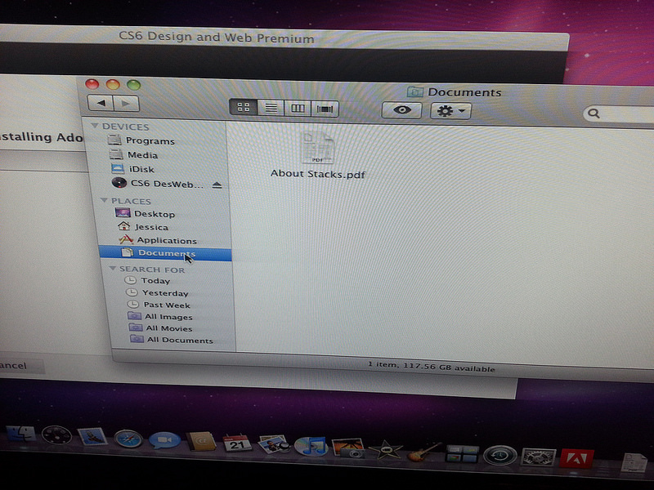
Task: Open System Preferences from the Dock
Action: (539, 457)
